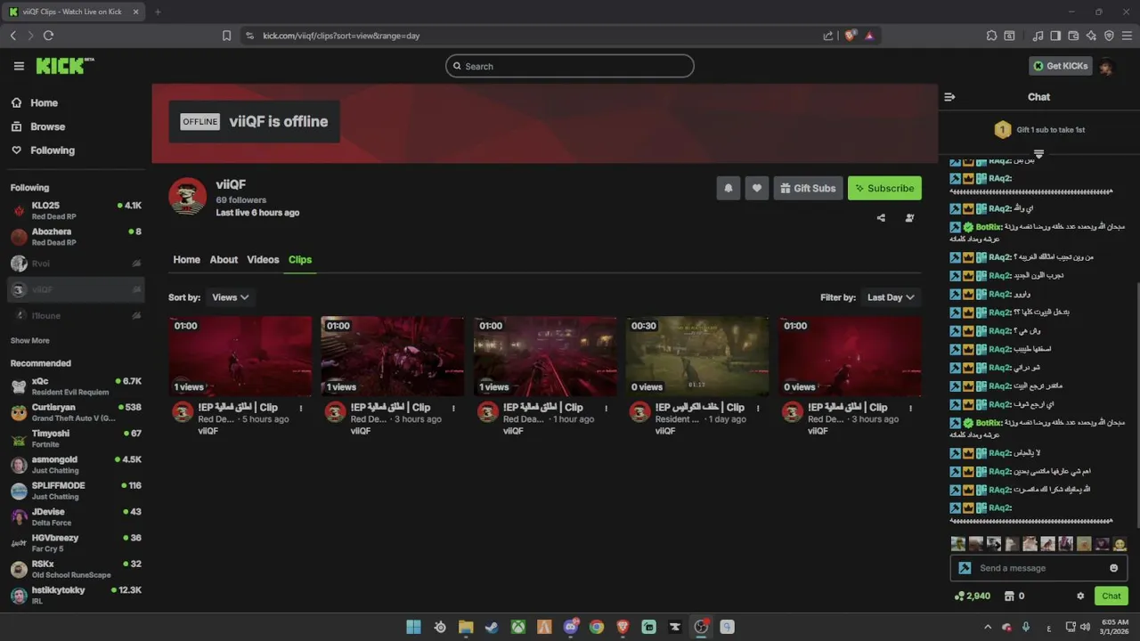Viewport: 1140px width, 641px height.
Task: Click the Search field
Action: pos(570,66)
